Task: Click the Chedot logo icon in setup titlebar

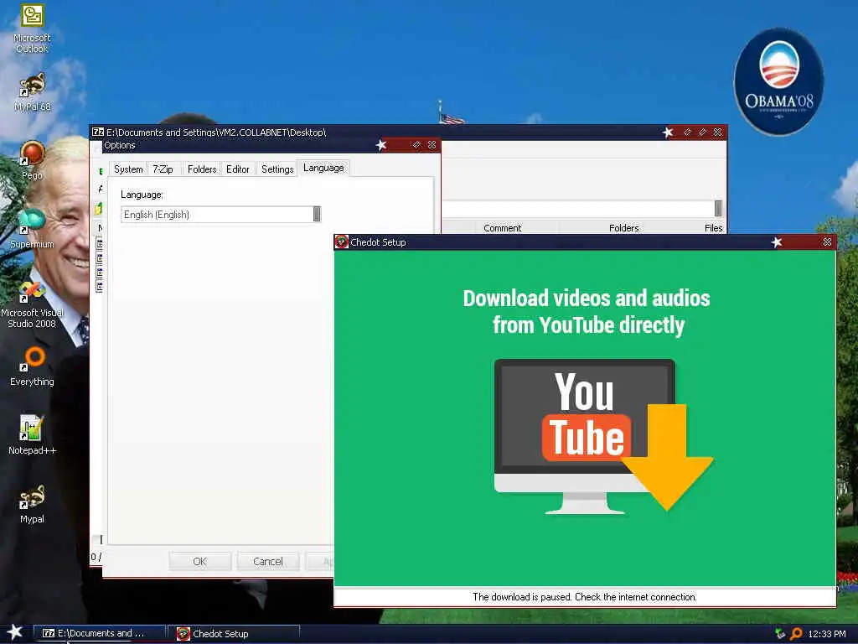Action: tap(342, 242)
